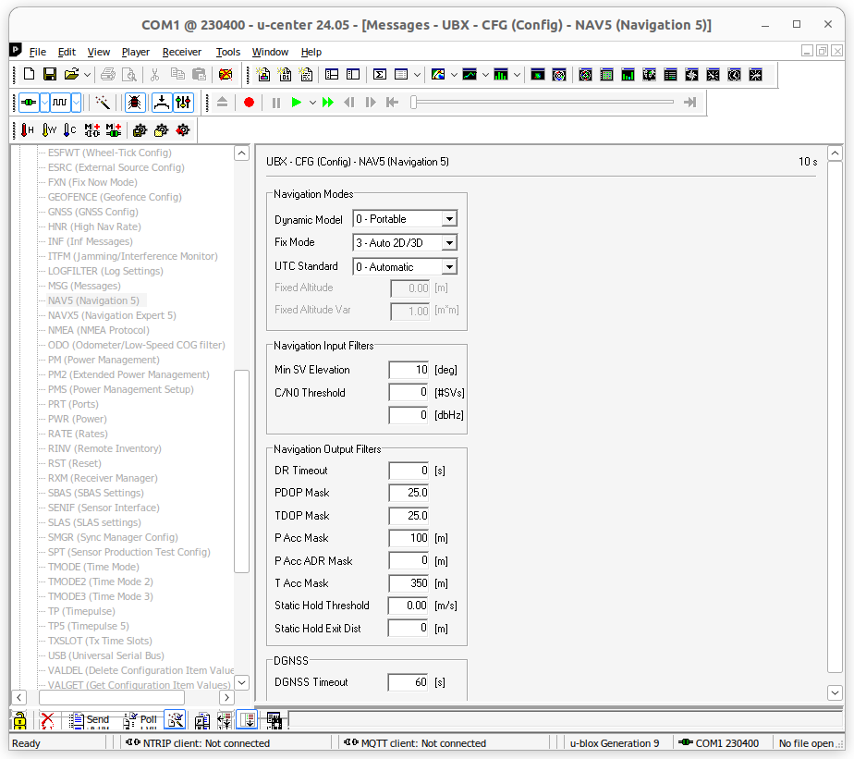Click the green fast-forward double arrow
Viewport: 854px width, 759px height.
point(328,103)
